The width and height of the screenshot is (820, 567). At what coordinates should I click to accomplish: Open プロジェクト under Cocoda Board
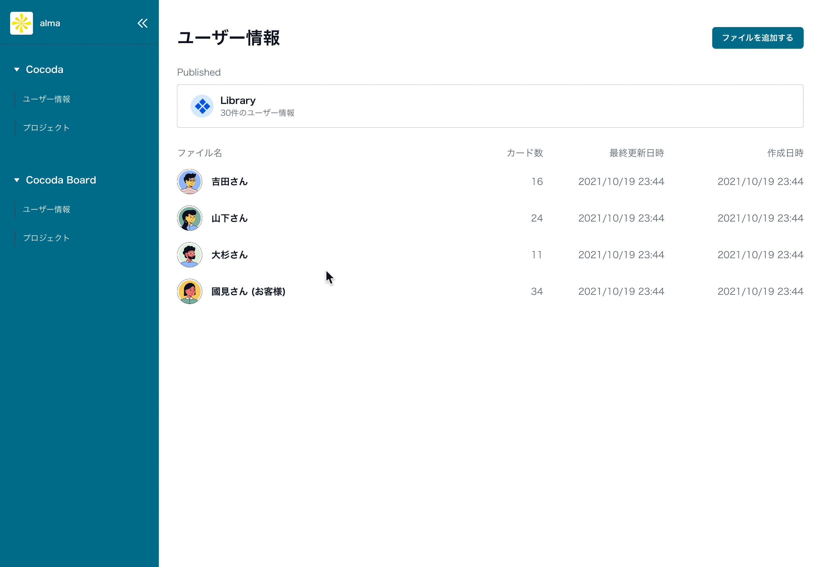pos(46,238)
